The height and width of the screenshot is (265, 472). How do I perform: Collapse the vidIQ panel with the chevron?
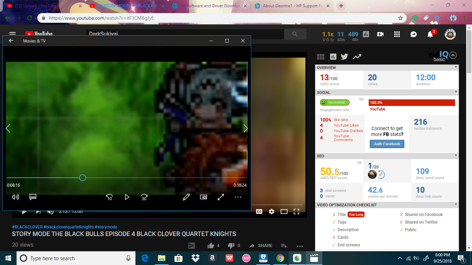(x=453, y=55)
